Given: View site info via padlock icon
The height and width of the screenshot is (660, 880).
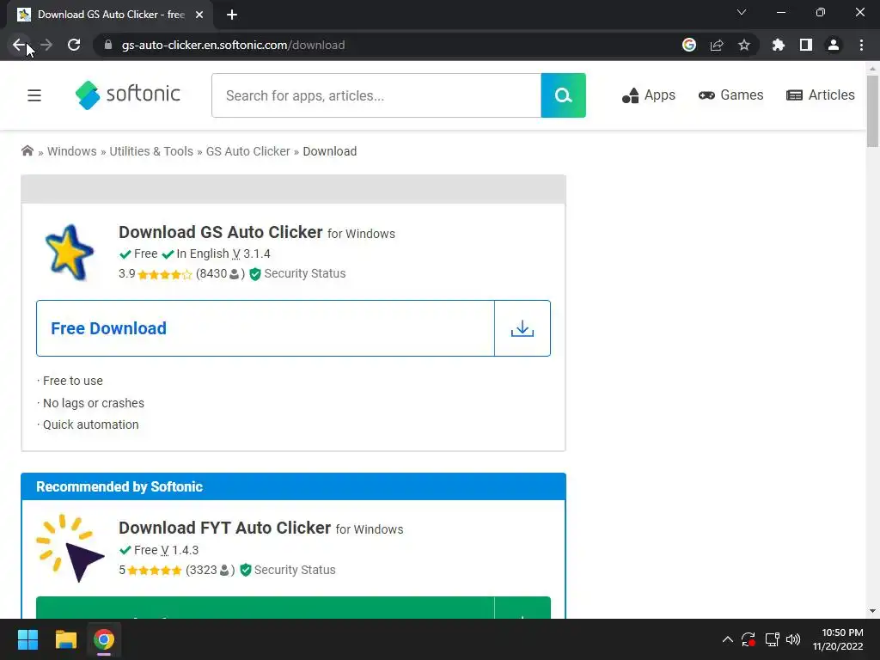Looking at the screenshot, I should (x=108, y=45).
